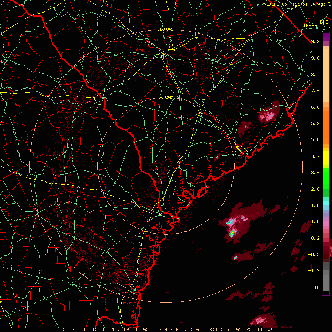
Task: Click the [PHAS] units label
Action: point(312,26)
